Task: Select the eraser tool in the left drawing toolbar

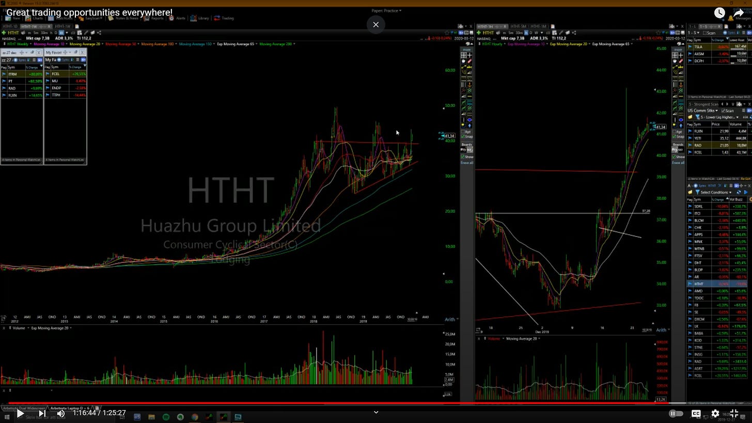Action: point(469,61)
